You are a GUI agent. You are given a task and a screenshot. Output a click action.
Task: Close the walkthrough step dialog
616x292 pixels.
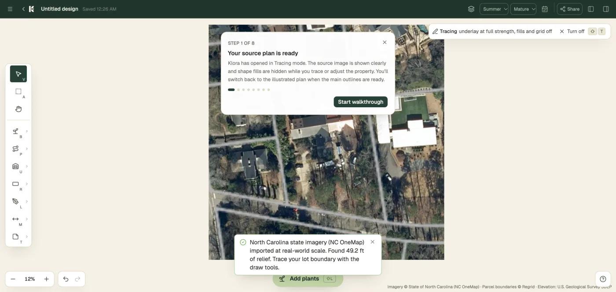point(385,42)
